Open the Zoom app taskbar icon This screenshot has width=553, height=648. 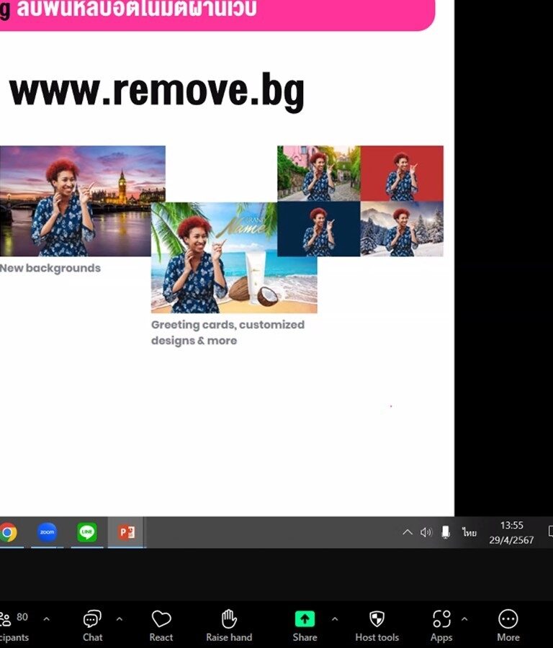[47, 532]
